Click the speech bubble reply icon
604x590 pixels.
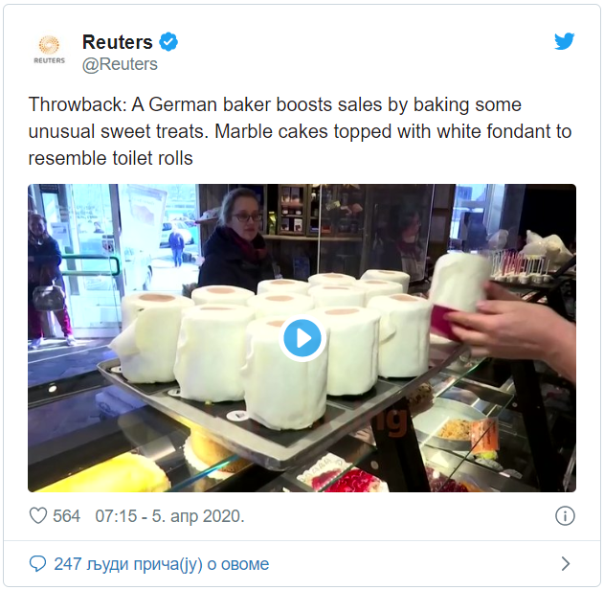[x=37, y=564]
